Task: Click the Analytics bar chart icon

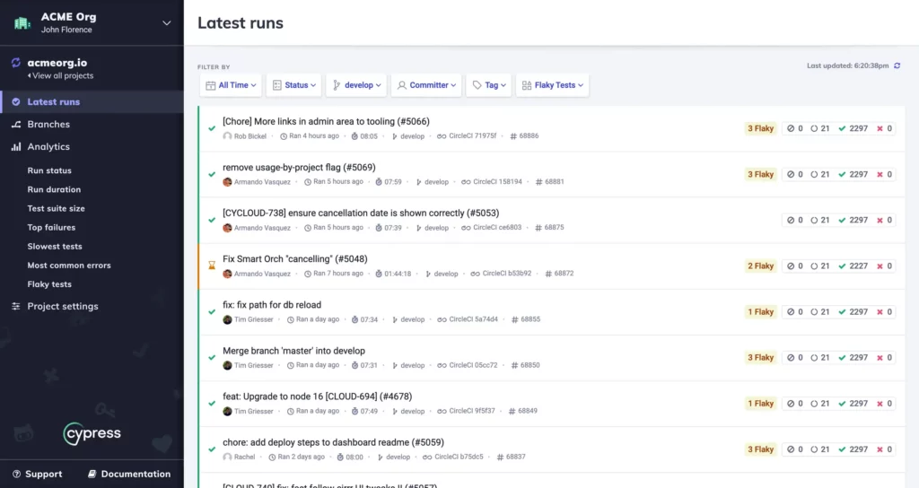Action: [x=16, y=147]
